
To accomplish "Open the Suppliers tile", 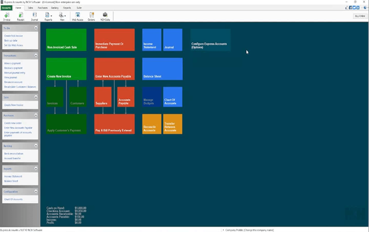I will [103, 97].
